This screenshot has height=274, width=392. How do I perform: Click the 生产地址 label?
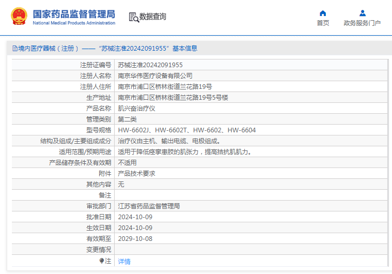[99, 98]
